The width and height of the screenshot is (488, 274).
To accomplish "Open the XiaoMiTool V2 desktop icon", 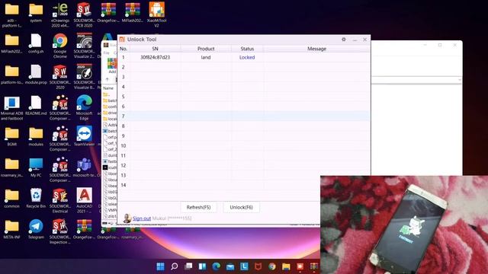I will click(x=156, y=14).
